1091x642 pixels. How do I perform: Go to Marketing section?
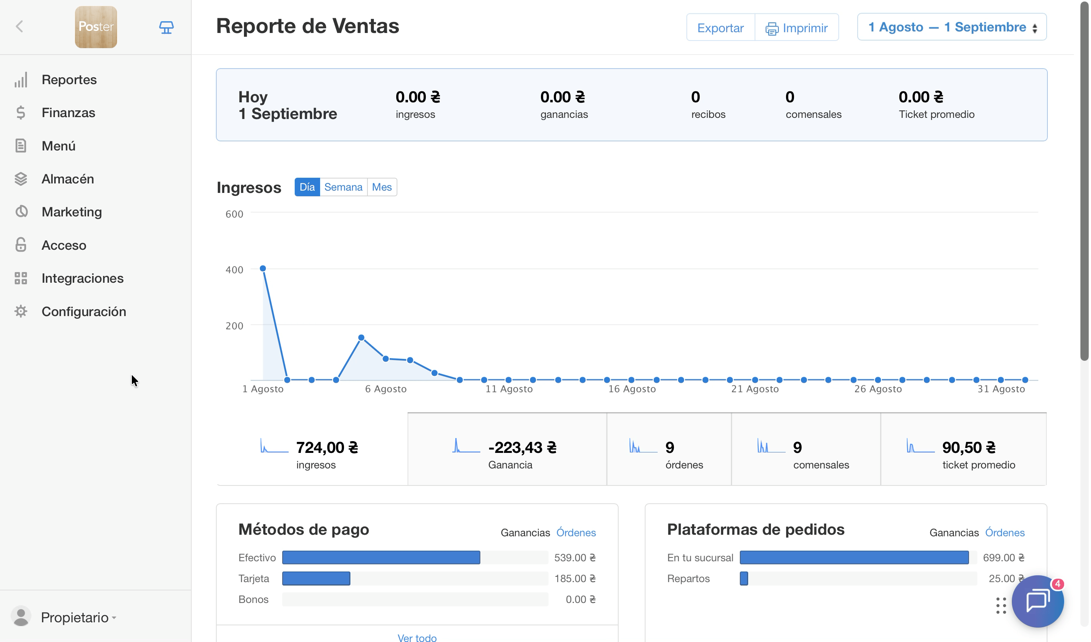click(x=72, y=212)
